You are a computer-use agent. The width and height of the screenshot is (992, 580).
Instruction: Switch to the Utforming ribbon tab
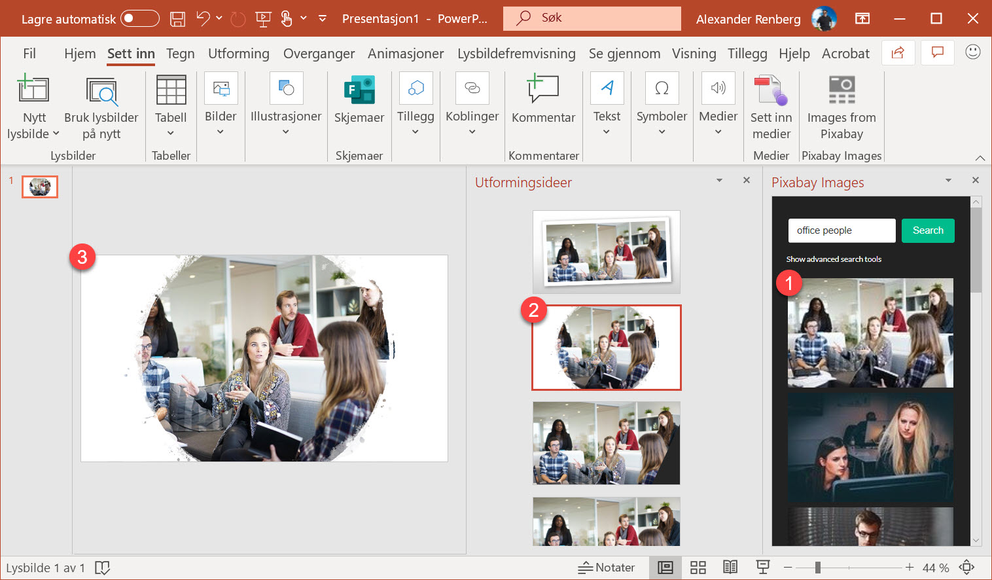[238, 53]
